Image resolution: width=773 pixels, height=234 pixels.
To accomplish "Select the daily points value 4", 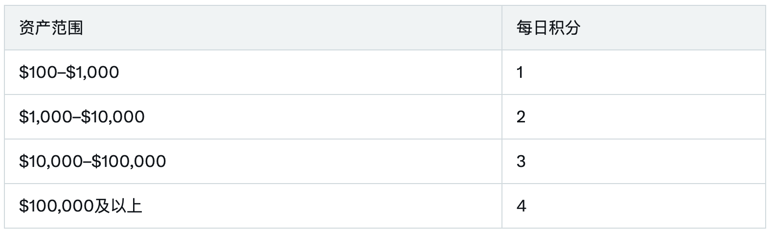I will pos(521,206).
